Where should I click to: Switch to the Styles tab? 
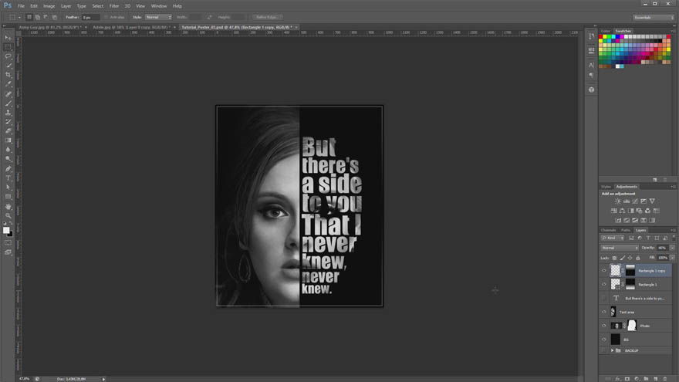pyautogui.click(x=606, y=187)
